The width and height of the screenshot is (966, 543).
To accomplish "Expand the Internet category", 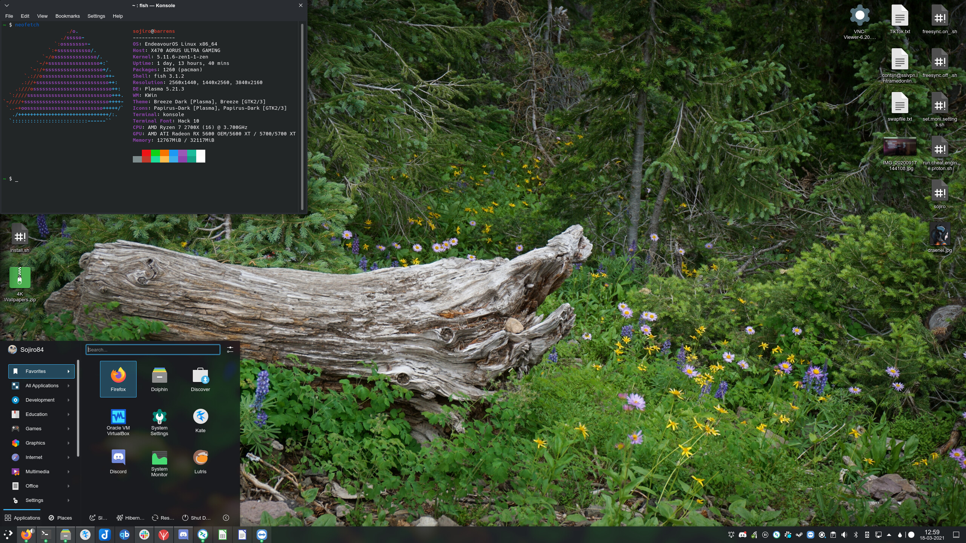I will point(42,457).
